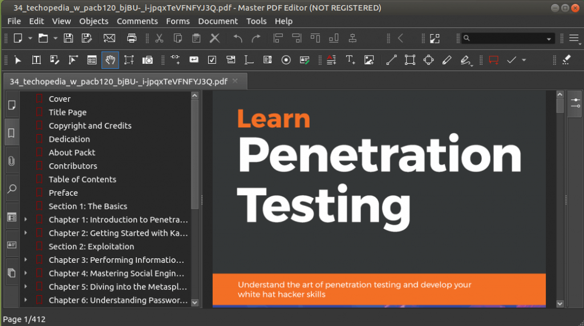The width and height of the screenshot is (584, 326).
Task: Toggle fullscreen view icon
Action: pyautogui.click(x=435, y=38)
